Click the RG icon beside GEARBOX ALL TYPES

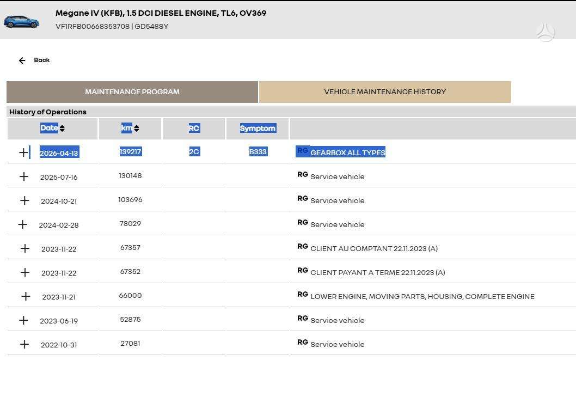tap(303, 151)
